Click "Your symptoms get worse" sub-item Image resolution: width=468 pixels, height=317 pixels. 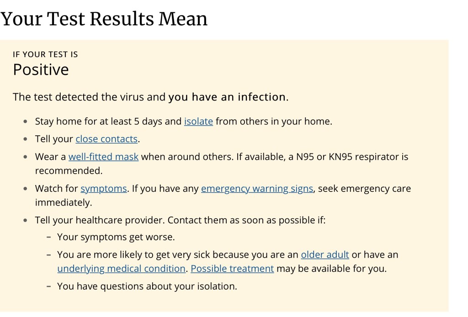[x=116, y=237]
